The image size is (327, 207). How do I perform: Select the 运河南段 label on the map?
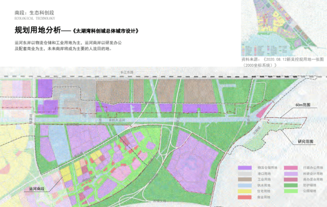pos(37,189)
